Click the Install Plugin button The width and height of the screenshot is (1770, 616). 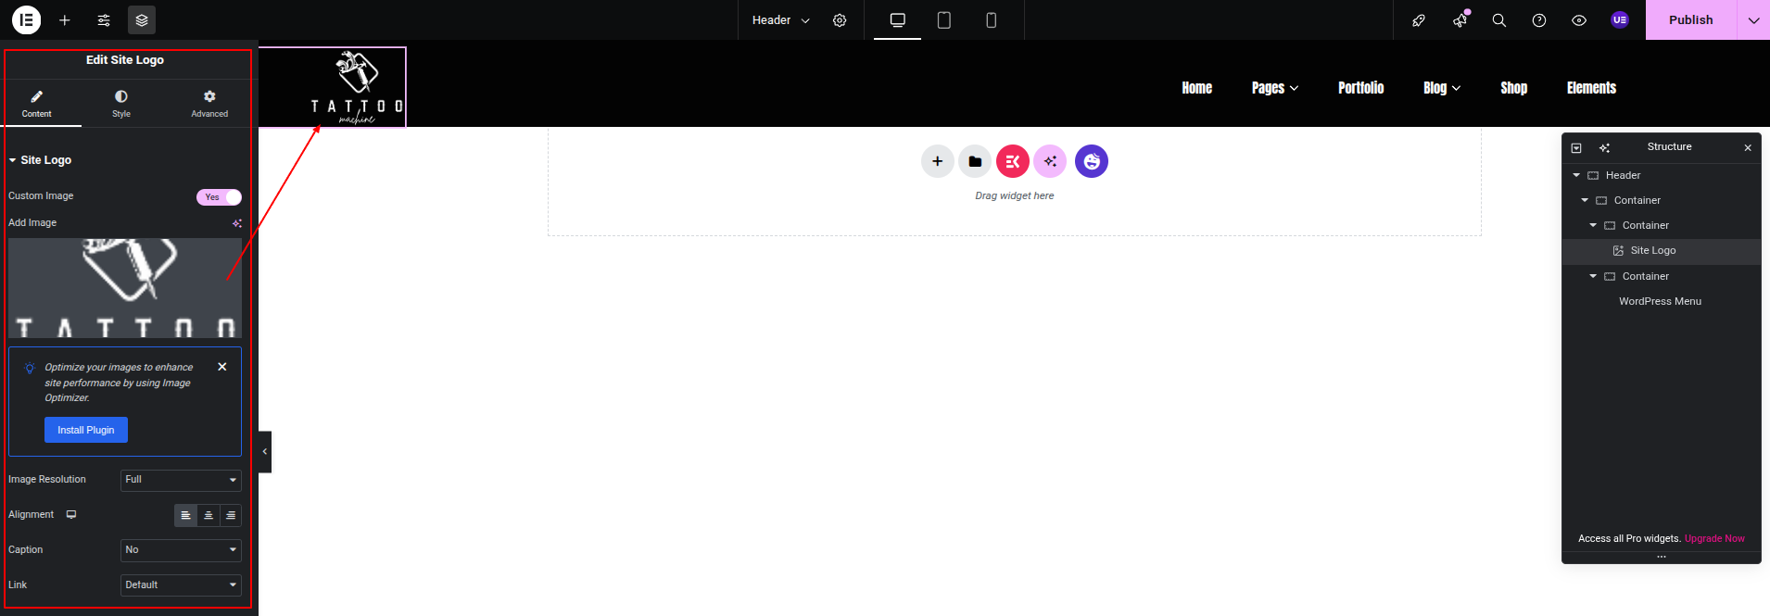point(86,430)
